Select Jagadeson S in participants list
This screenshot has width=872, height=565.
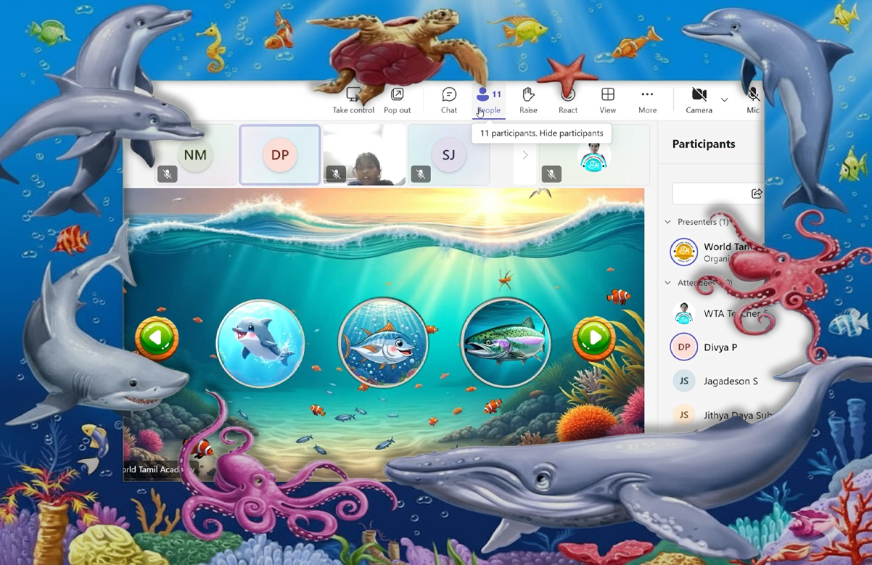pyautogui.click(x=730, y=381)
